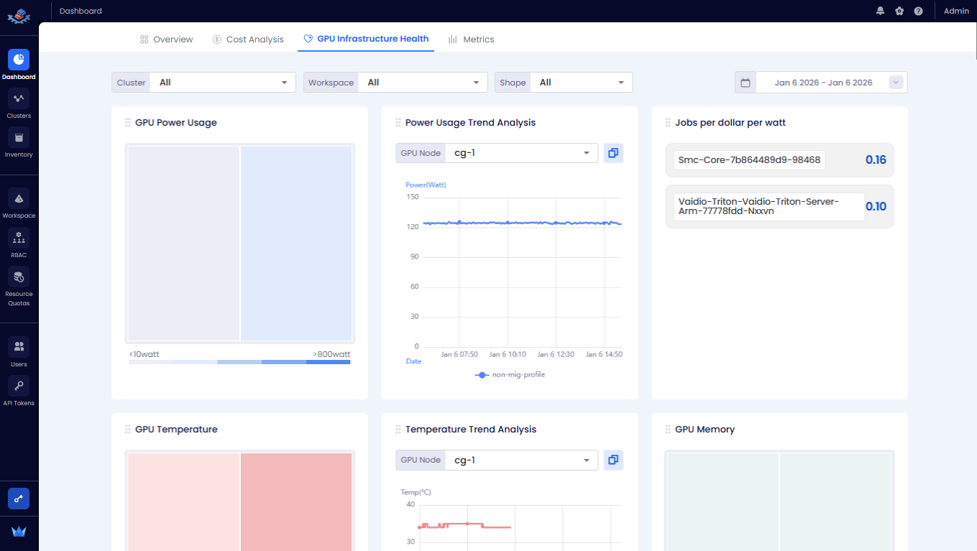Click the notifications bell icon

point(880,11)
